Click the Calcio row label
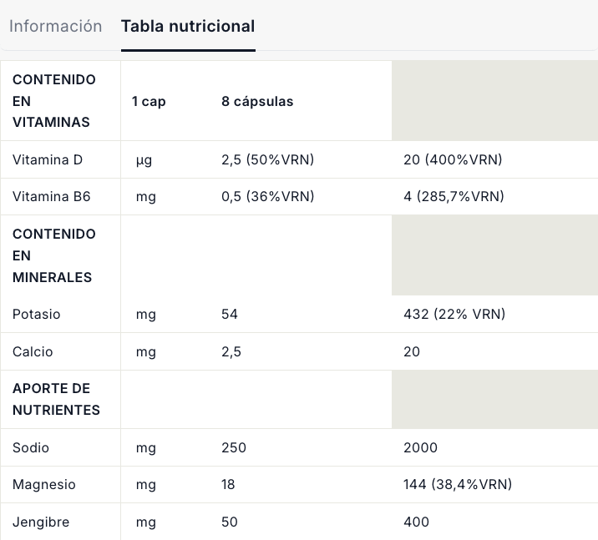Viewport: 598px width, 540px height. pos(33,352)
